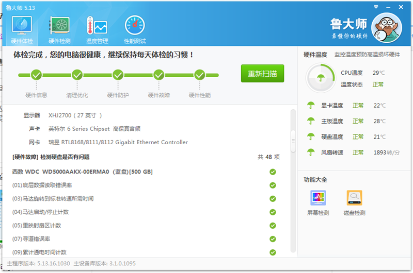Open the 温度管理 tab
This screenshot has width=413, height=273.
coord(97,30)
